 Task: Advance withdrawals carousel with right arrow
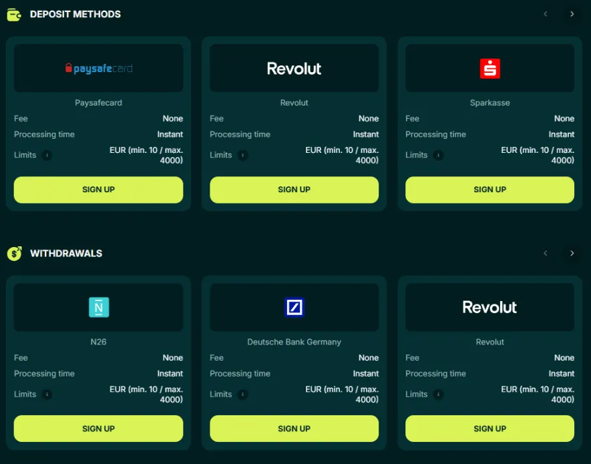tap(572, 253)
